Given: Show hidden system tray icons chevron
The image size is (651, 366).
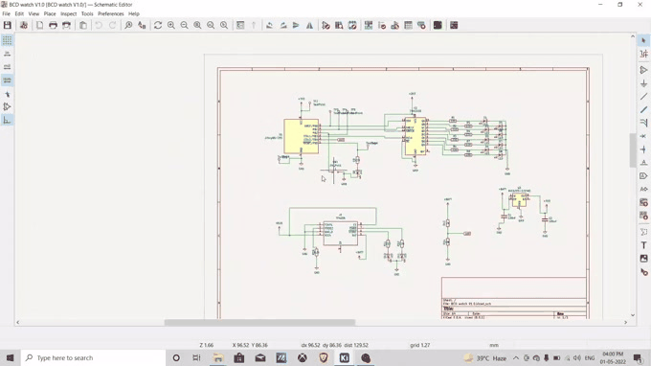Looking at the screenshot, I should pos(516,357).
